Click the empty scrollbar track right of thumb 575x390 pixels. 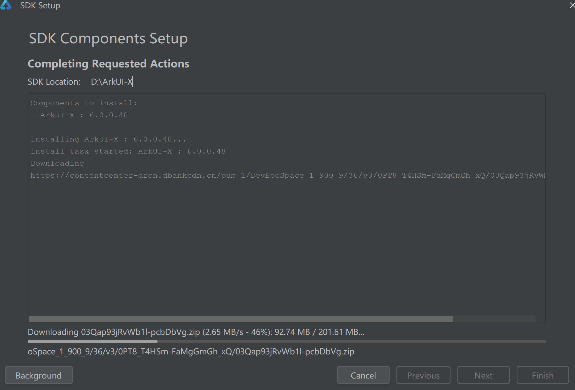coord(494,319)
